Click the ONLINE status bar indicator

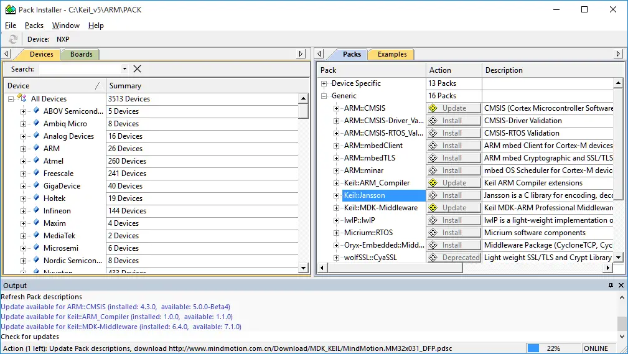pos(596,348)
